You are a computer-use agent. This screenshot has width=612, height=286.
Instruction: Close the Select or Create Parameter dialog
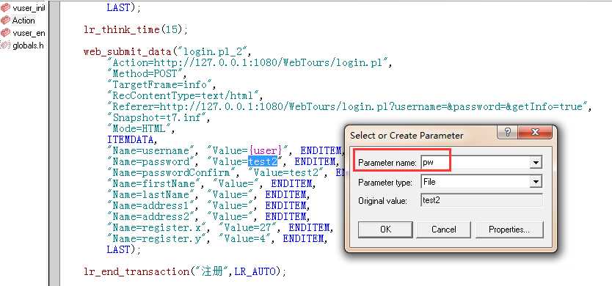(x=535, y=133)
